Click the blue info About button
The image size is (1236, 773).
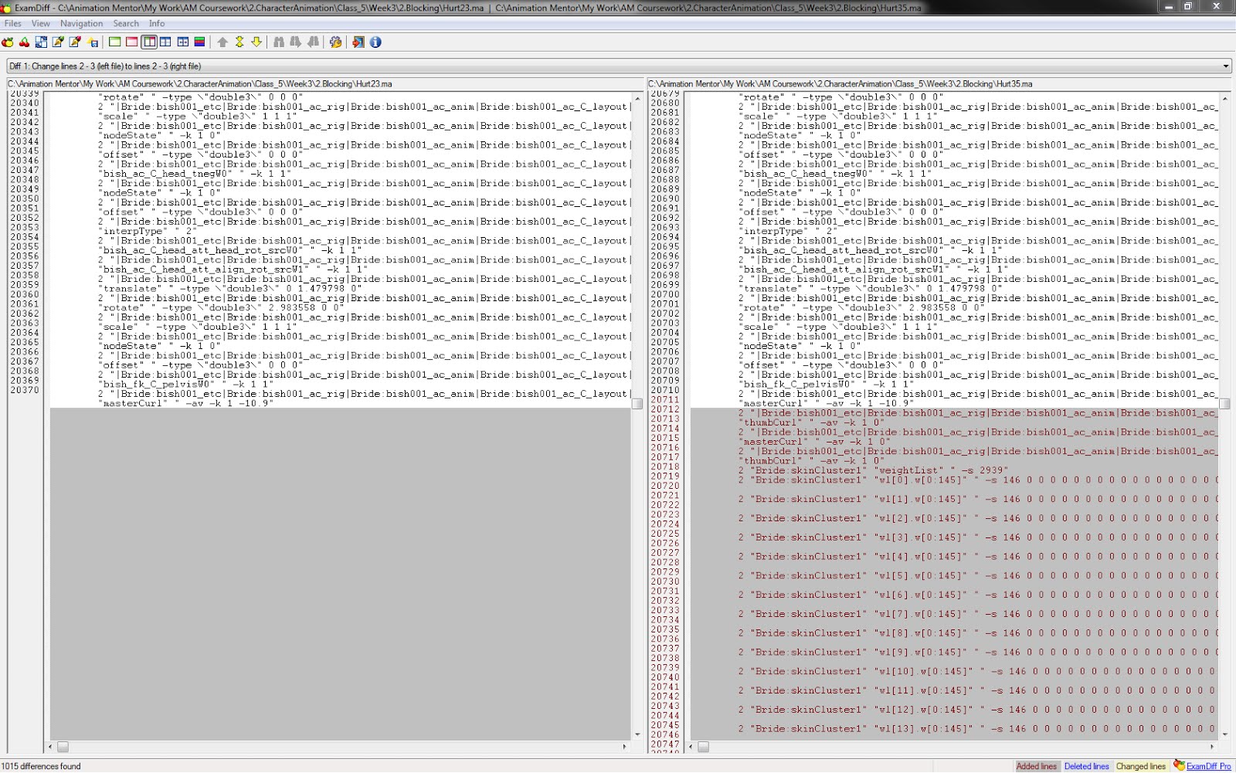(375, 42)
